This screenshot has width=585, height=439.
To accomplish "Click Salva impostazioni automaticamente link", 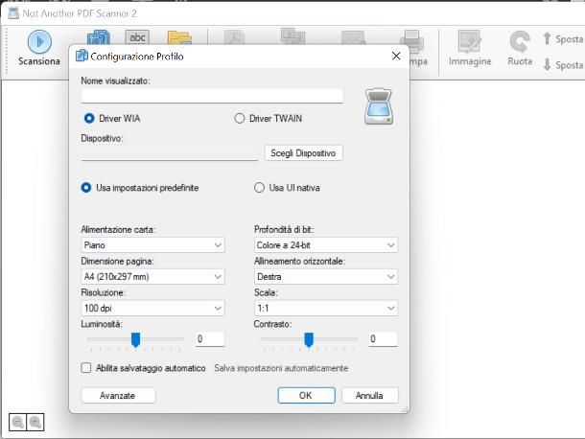I will [x=281, y=368].
